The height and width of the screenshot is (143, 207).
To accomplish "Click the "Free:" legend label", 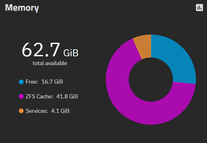I will tap(32, 82).
